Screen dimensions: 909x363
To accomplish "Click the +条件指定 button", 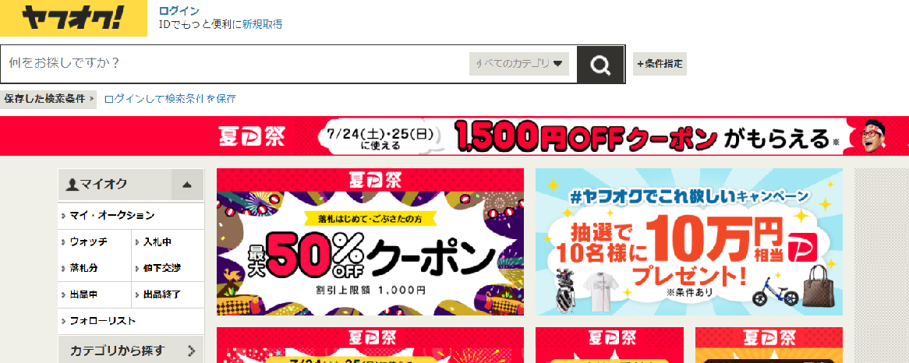I will click(x=660, y=64).
